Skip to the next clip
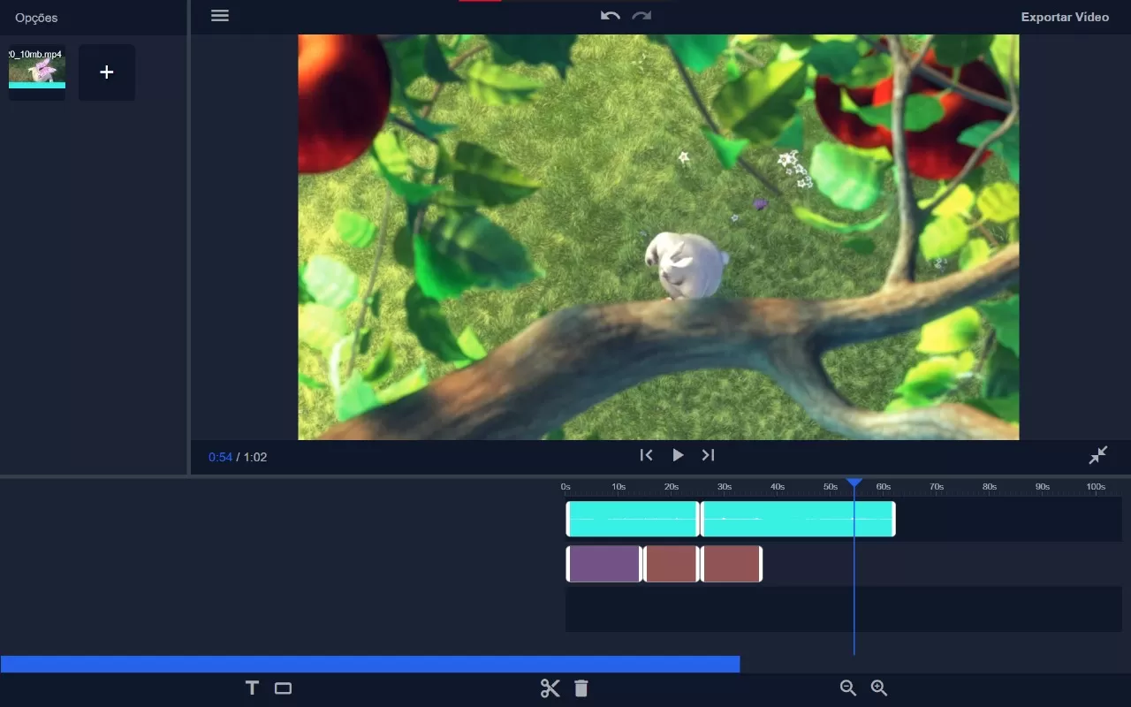1131x707 pixels. click(708, 455)
